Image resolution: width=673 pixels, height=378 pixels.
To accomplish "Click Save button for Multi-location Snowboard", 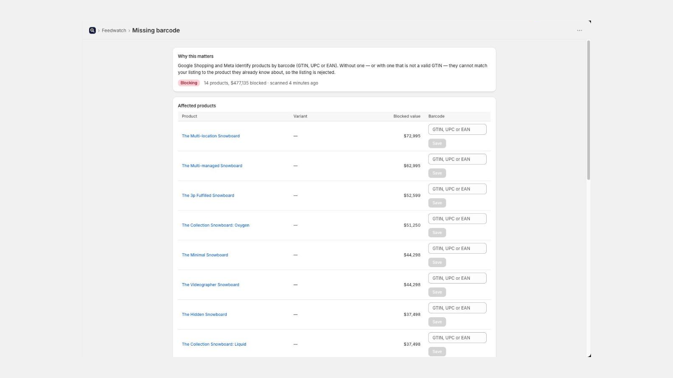I will point(437,143).
